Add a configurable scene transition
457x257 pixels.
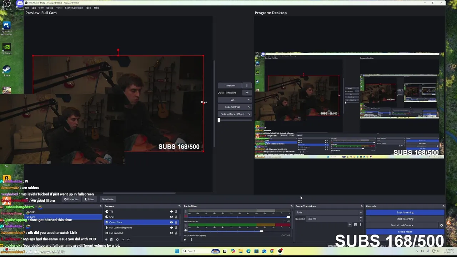[x=350, y=225]
